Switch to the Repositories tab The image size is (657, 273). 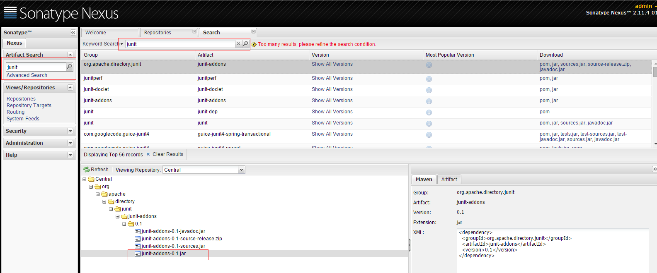169,32
